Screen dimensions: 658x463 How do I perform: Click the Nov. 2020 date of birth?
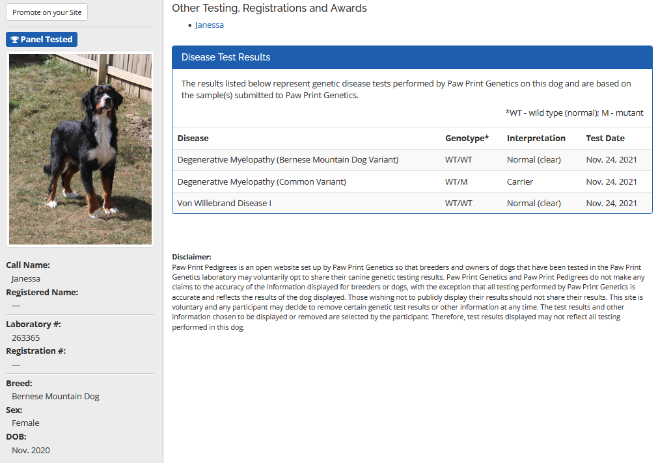click(31, 451)
